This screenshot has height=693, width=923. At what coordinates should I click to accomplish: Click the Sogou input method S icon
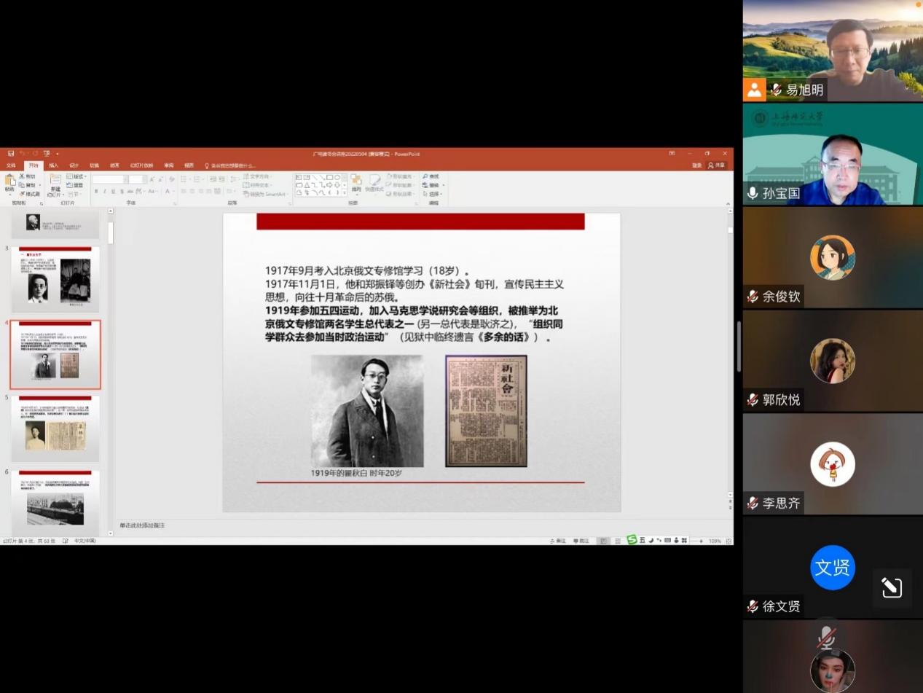coord(632,540)
